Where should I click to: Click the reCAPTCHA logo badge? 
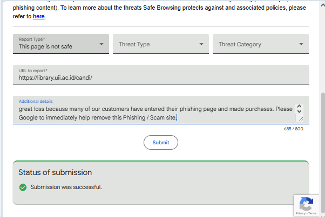click(306, 204)
